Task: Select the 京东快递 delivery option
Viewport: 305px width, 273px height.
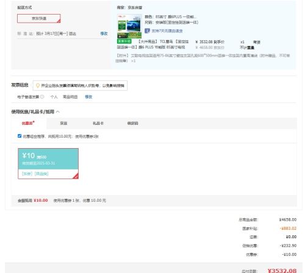Action: (x=39, y=18)
